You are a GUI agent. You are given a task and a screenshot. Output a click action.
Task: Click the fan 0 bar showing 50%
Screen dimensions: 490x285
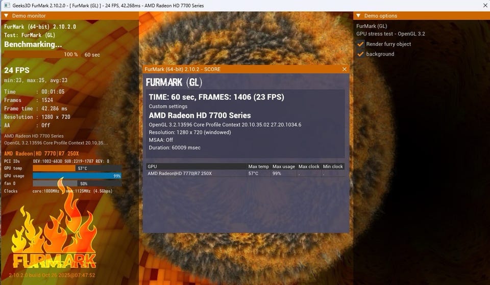pos(77,184)
